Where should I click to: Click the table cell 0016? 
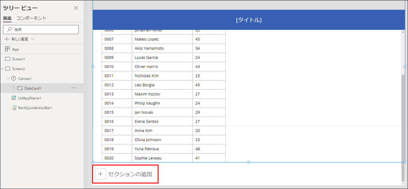coord(117,122)
